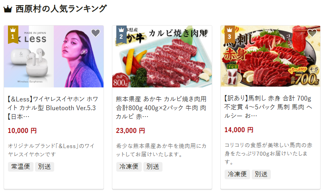Click the 別送 tag on horse sashimi card

tap(261, 174)
